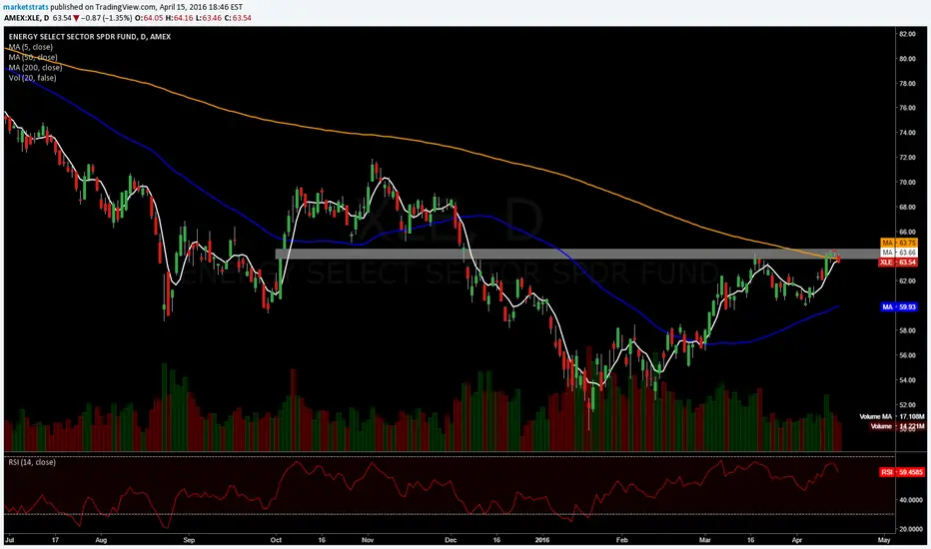Select the MA (50, close) indicator label
The height and width of the screenshot is (549, 931).
33,57
